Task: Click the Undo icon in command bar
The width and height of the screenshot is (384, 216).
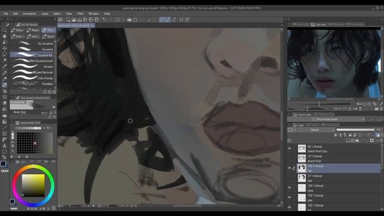Action: [104, 20]
